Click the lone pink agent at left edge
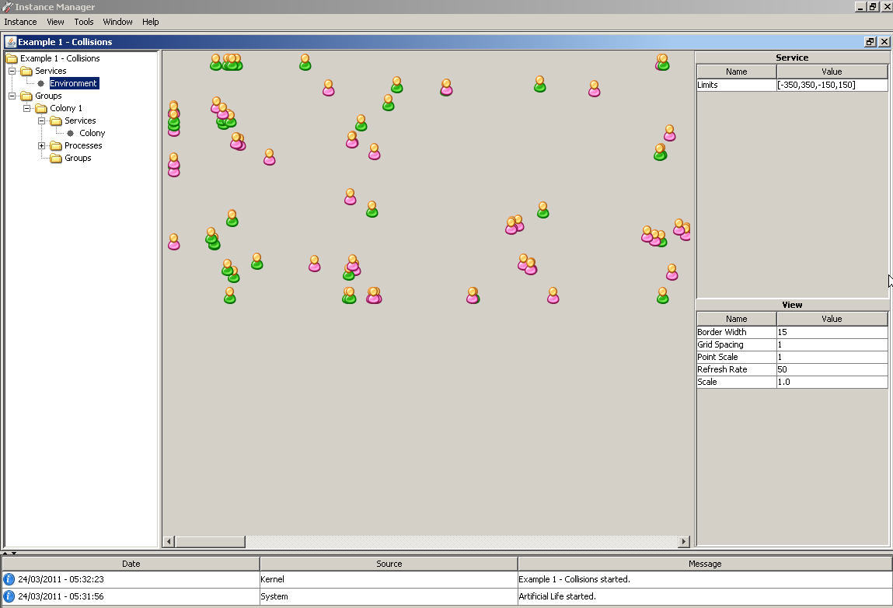 (x=173, y=242)
